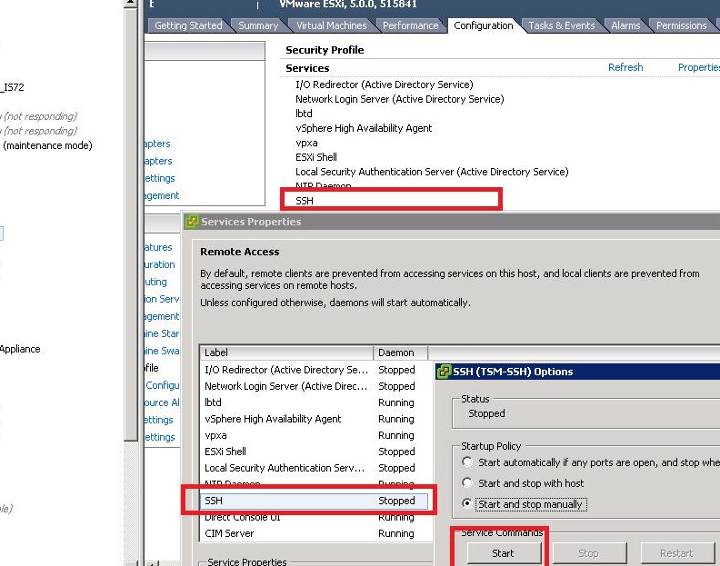Select lbtd row in Services Properties list
Viewport: 720px width, 566px height.
pos(314,402)
